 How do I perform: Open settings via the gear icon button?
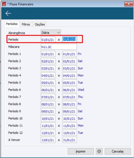coord(99,151)
